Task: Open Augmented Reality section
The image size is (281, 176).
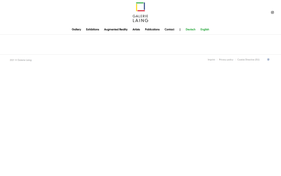Action: click(116, 30)
